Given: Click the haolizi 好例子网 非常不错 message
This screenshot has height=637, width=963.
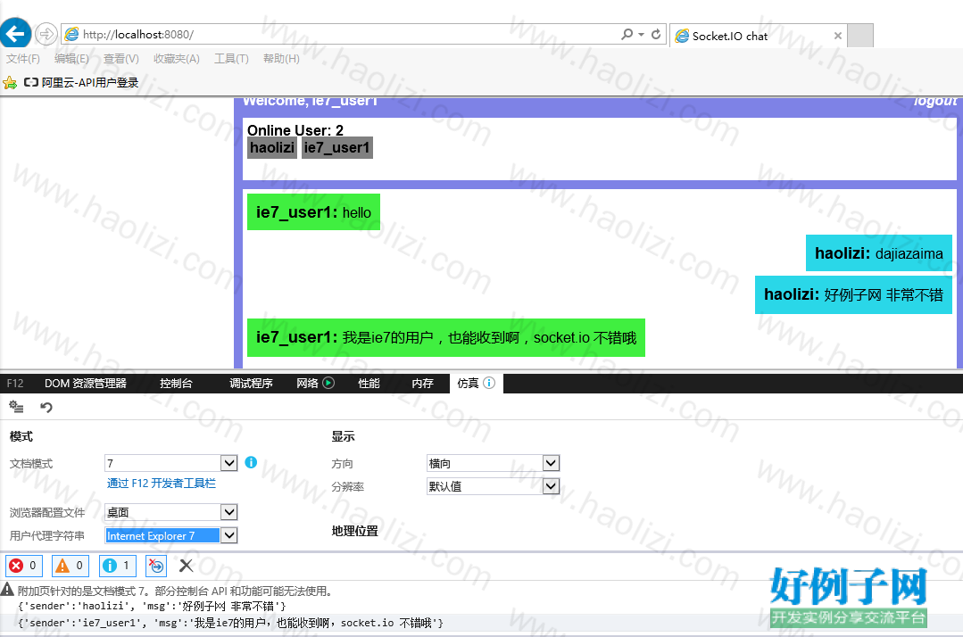Looking at the screenshot, I should (853, 294).
